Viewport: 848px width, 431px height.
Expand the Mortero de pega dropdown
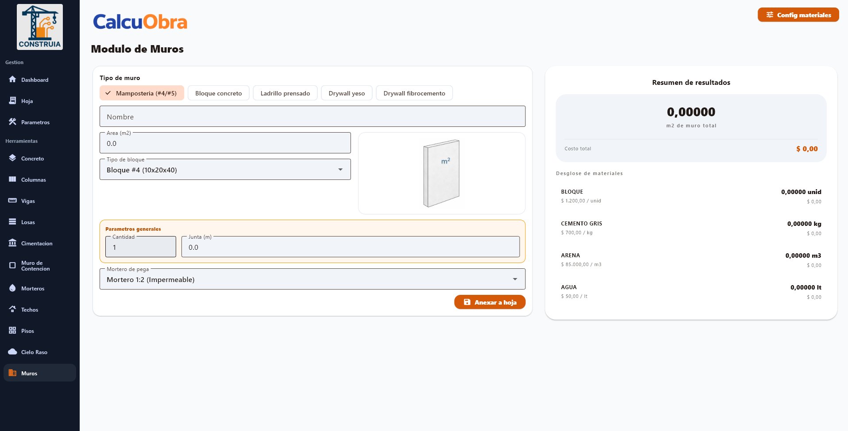point(312,279)
